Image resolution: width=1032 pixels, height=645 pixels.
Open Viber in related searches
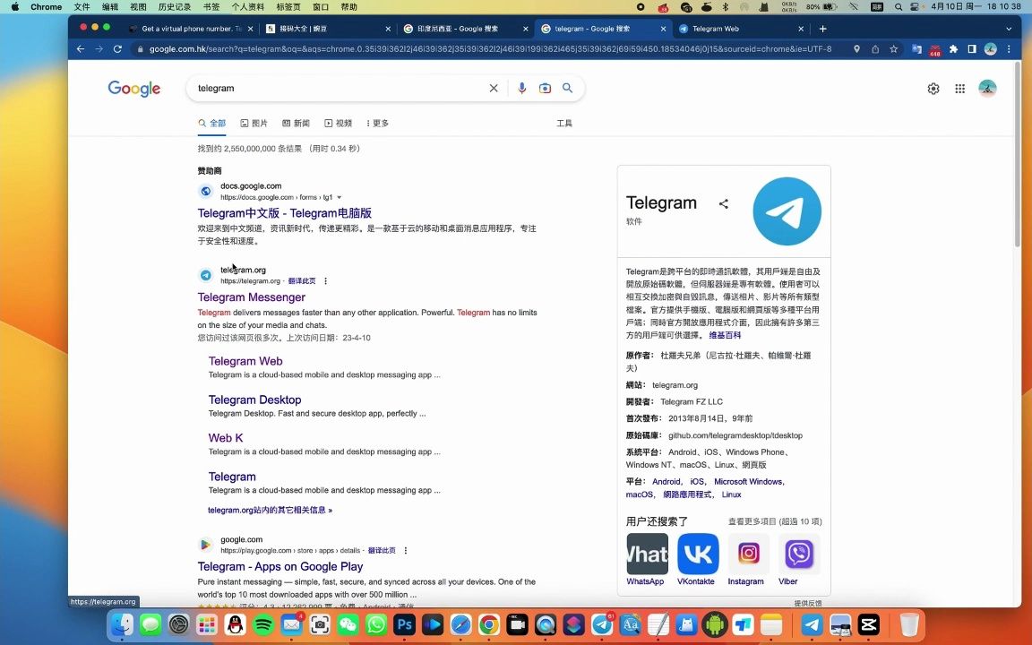[797, 559]
